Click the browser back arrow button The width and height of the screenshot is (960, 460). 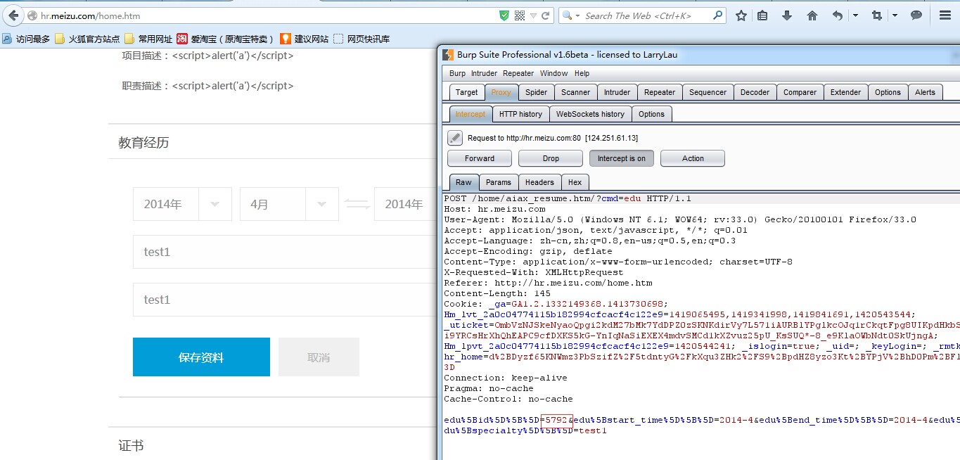point(13,15)
